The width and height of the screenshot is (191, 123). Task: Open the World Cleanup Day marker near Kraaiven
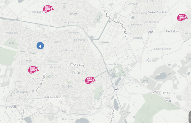48,9
